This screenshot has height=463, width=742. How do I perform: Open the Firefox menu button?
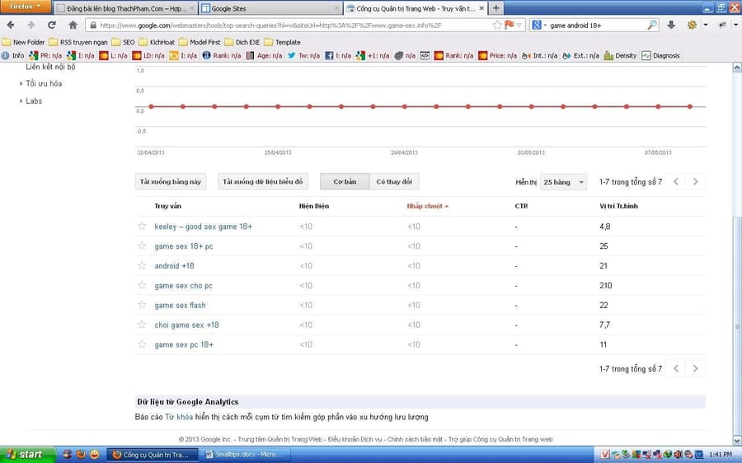pos(26,7)
